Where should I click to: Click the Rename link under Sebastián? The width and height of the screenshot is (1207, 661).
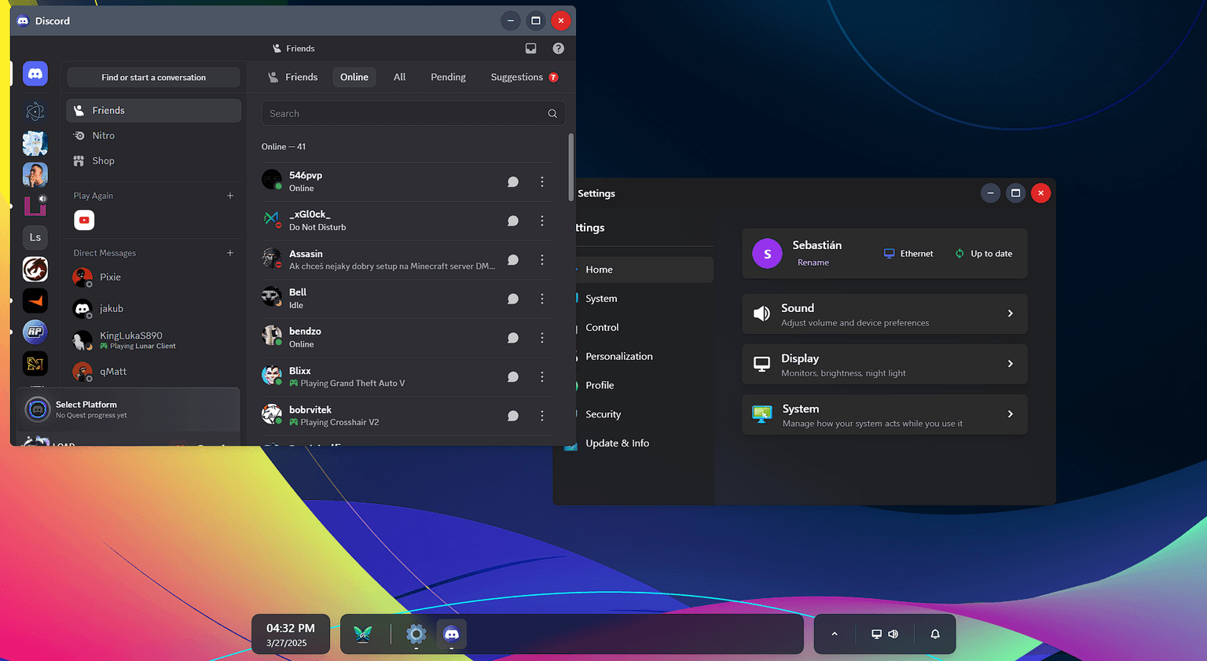813,263
